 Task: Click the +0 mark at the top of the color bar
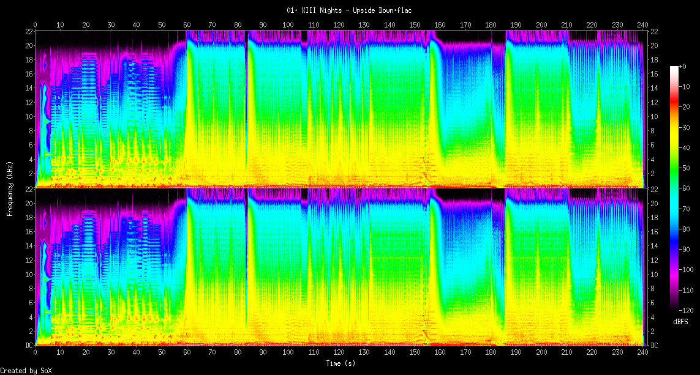tap(682, 67)
